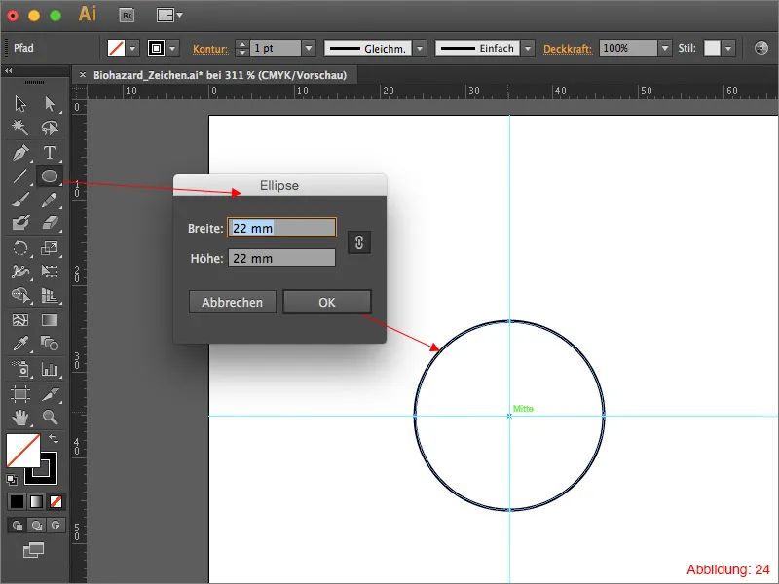Select the Hand tool
The height and width of the screenshot is (584, 779).
[x=20, y=418]
